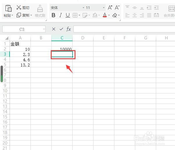Increase font size with A+ icon
This screenshot has height=150, width=175.
110,8
